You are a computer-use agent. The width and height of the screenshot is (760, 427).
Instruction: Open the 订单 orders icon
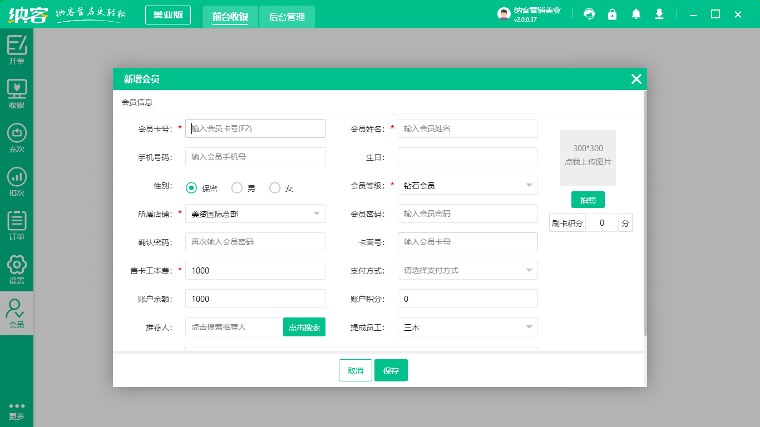(17, 224)
